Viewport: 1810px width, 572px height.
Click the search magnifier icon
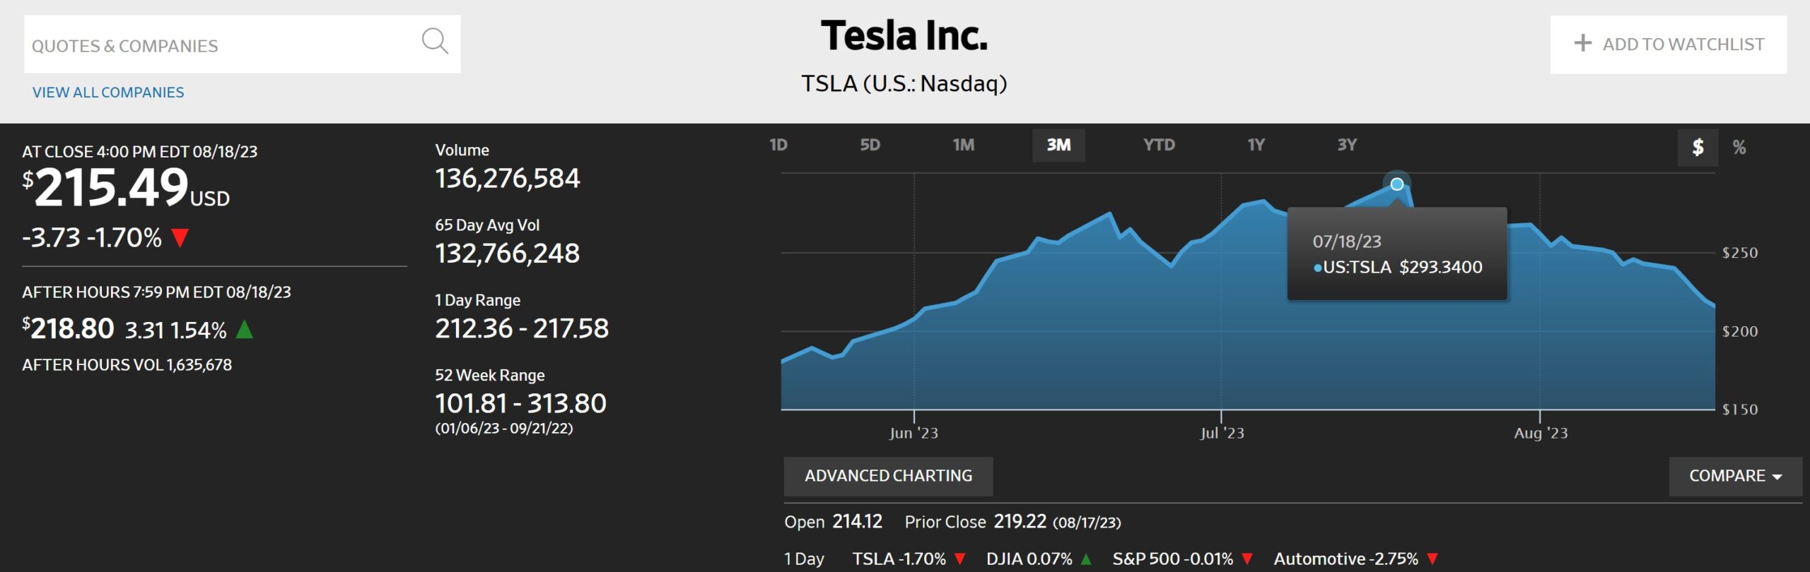(x=435, y=42)
